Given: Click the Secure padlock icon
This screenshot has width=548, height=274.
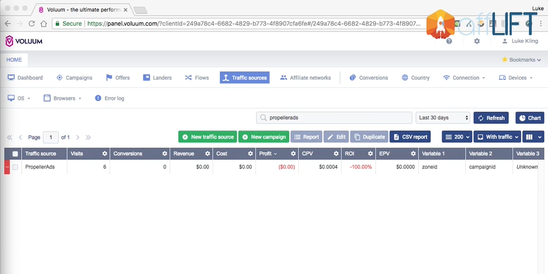Looking at the screenshot, I should coord(57,24).
